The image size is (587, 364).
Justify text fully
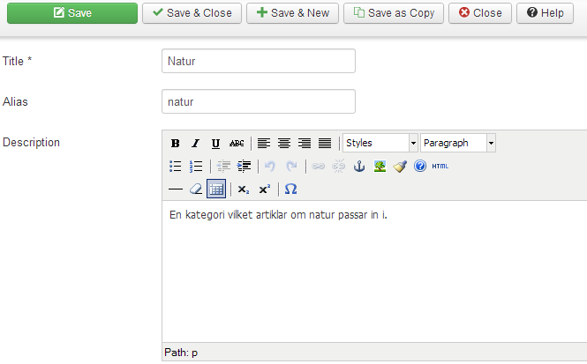[325, 143]
